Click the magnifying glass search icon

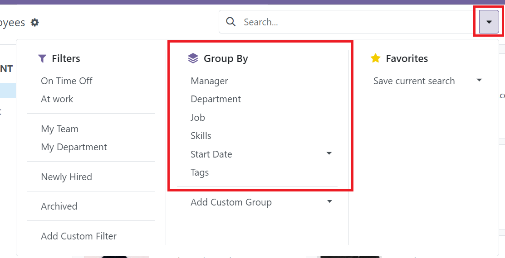point(231,22)
